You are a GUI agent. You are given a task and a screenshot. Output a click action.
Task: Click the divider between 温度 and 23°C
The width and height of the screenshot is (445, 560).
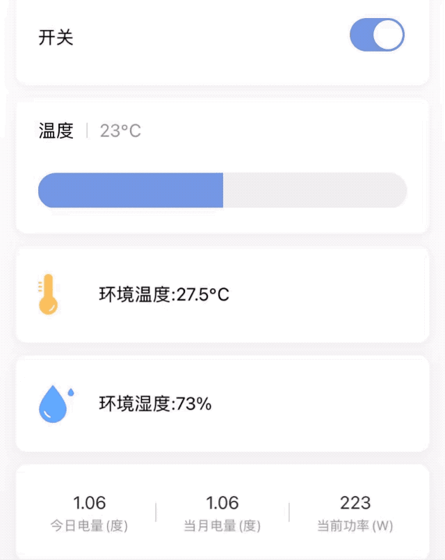(87, 131)
